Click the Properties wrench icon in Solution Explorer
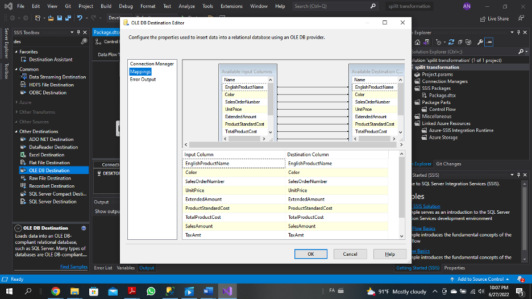 (x=480, y=42)
